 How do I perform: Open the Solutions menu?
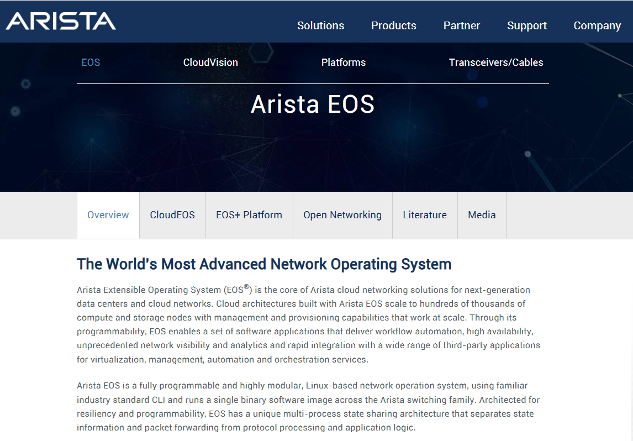[320, 25]
